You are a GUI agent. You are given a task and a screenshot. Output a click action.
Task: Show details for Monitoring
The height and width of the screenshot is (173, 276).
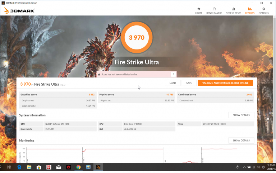(241, 140)
